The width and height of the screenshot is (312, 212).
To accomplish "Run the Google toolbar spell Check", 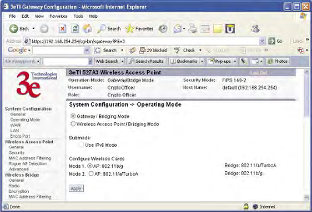I will [185, 50].
